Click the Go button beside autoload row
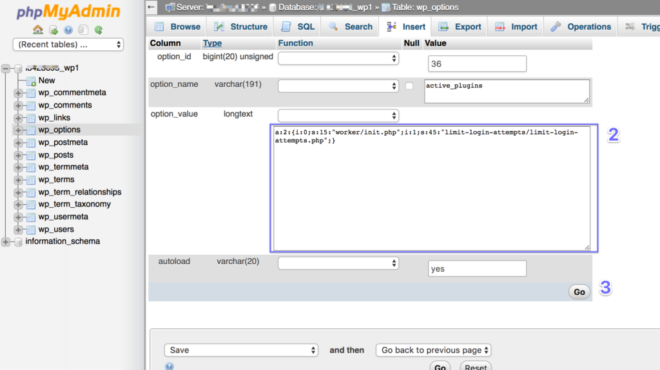 (x=579, y=291)
